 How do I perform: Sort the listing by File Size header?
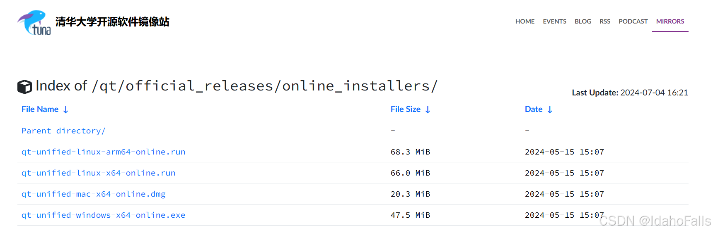tap(406, 109)
